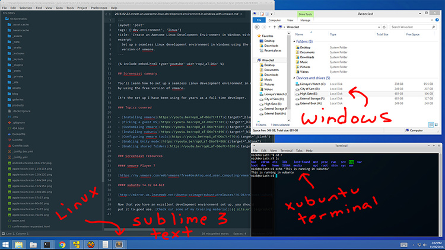Click Spaces: 4 in Sublime status bar
The width and height of the screenshot is (445, 250).
tap(240, 233)
